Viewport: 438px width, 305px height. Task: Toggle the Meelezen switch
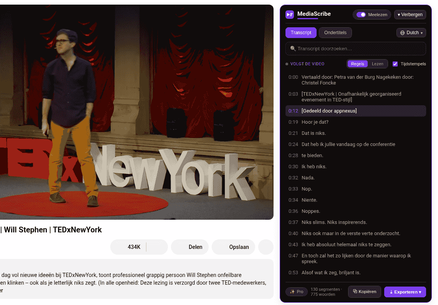tap(361, 15)
